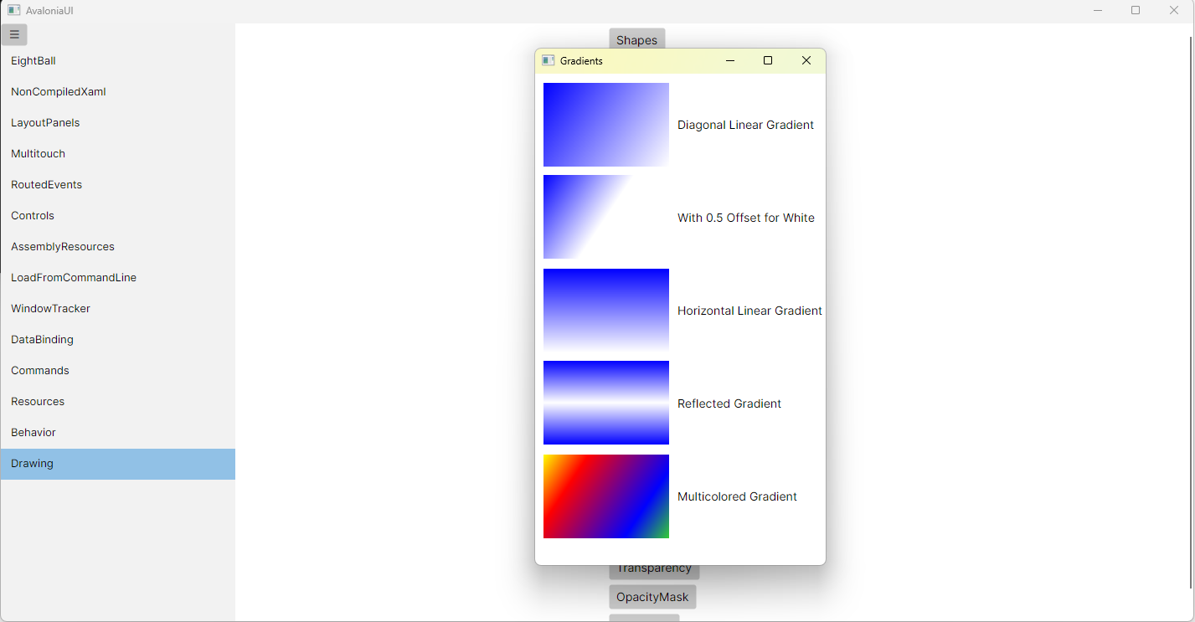Image resolution: width=1195 pixels, height=622 pixels.
Task: Click the 'Multicolored Gradient' label
Action: (x=737, y=496)
